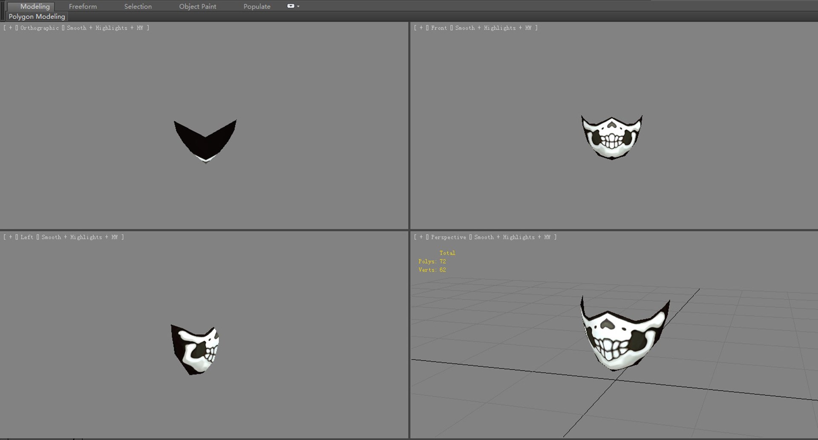Expand the Polygon Modeling panel
Viewport: 818px width, 440px height.
pos(37,16)
